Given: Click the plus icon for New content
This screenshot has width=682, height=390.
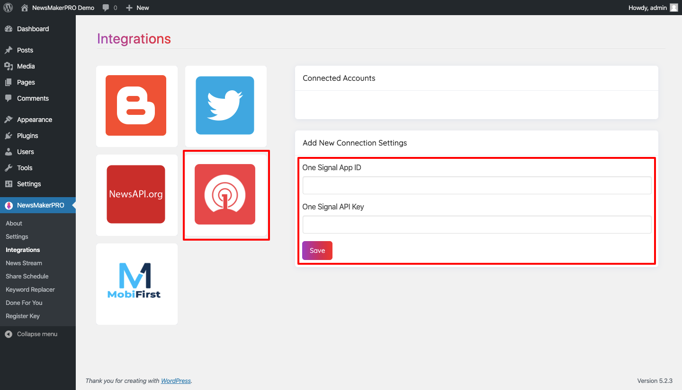Looking at the screenshot, I should coord(129,8).
